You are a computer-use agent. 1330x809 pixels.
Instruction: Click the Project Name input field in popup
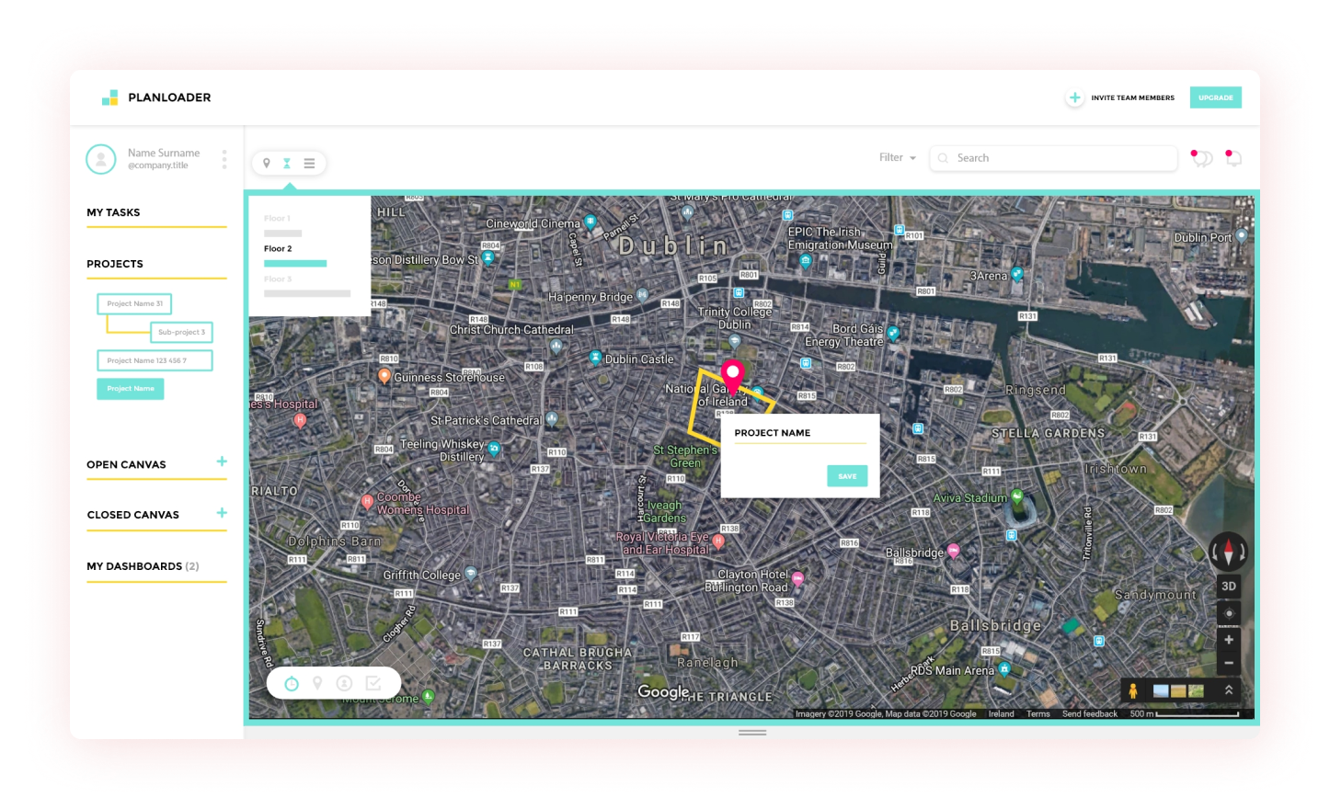tap(800, 434)
